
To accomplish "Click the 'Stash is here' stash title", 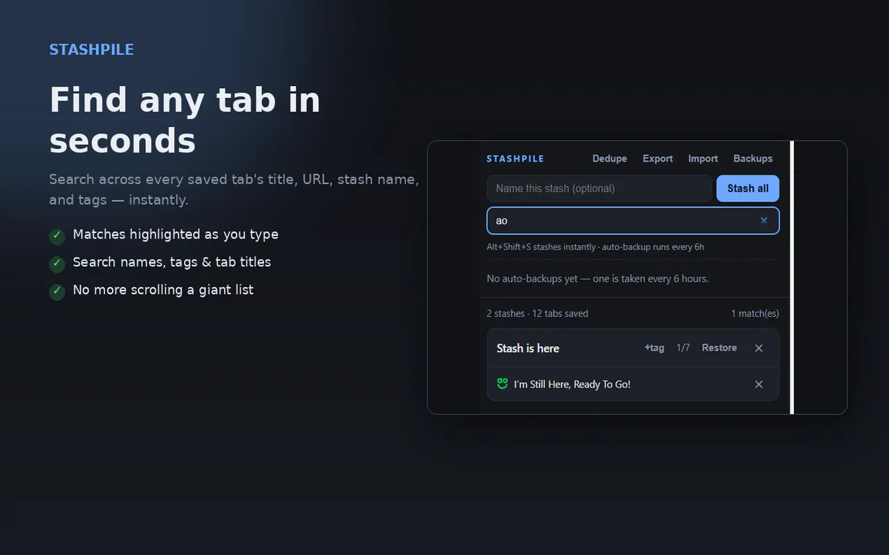I will point(528,348).
